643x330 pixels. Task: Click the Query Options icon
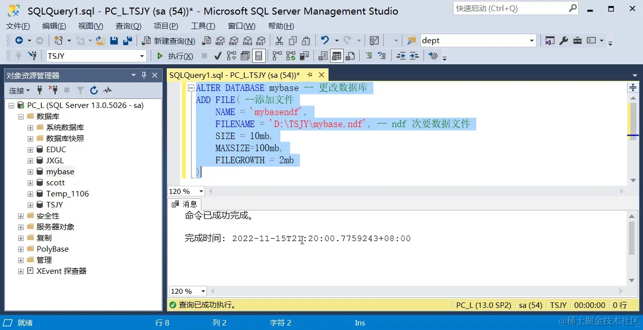[x=245, y=56]
